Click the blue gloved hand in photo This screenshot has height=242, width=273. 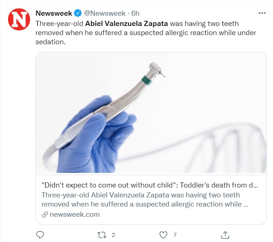95,139
